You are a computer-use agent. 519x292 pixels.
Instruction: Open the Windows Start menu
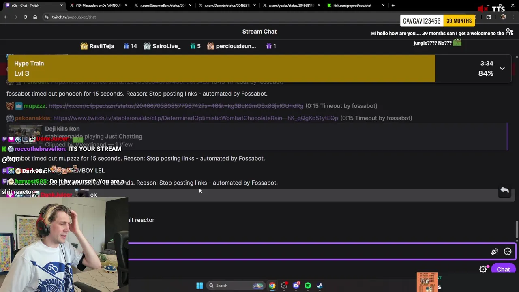point(199,286)
